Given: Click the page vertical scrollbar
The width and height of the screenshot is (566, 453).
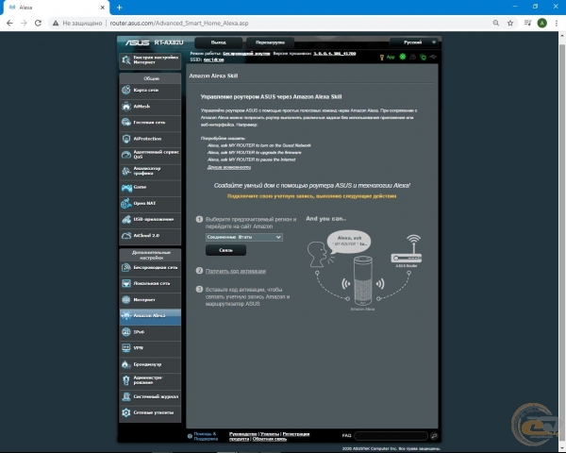Looking at the screenshot, I should tap(562, 242).
